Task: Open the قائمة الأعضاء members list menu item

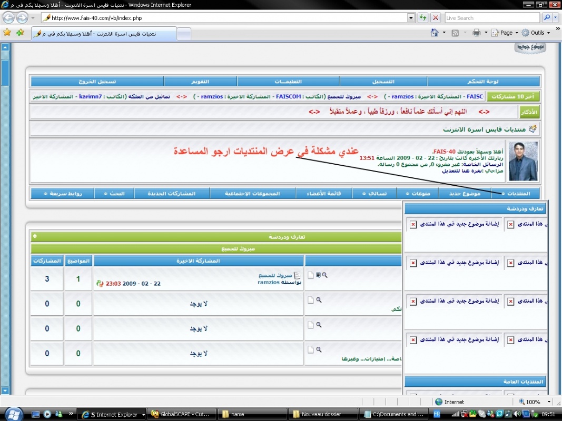Action: pos(326,194)
